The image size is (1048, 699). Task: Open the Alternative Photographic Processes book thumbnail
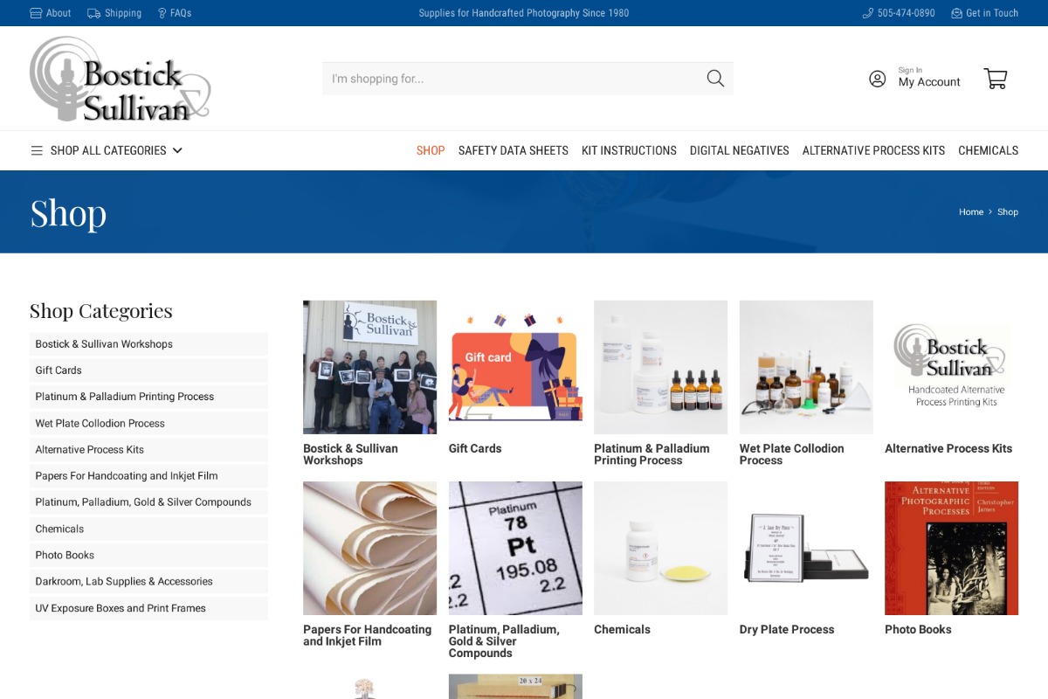tap(951, 548)
